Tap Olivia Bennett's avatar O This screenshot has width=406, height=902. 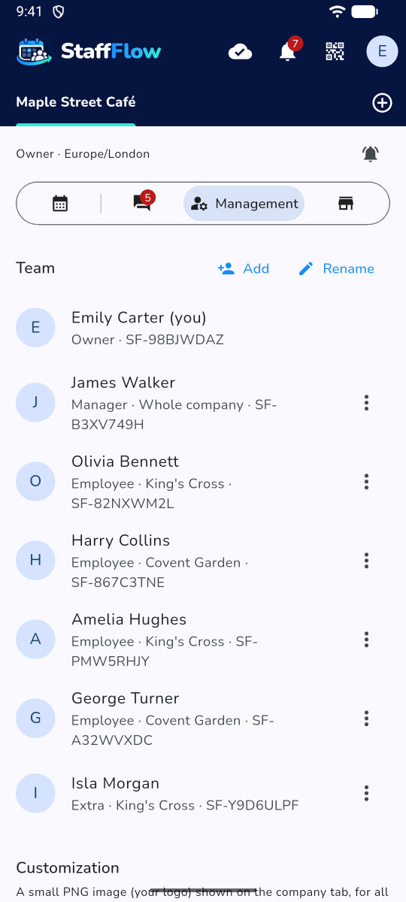35,481
